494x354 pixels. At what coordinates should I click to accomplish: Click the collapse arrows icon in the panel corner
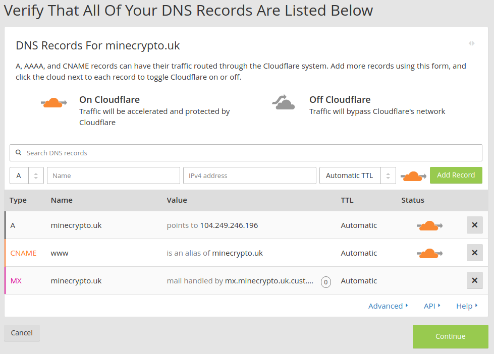[471, 43]
